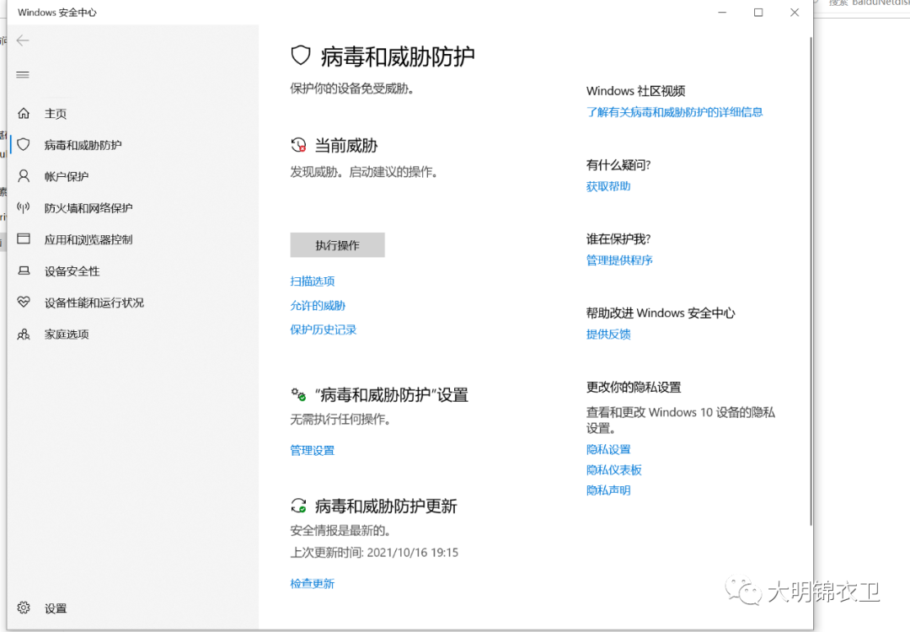
Task: Open 隐私设置 link
Action: click(608, 449)
